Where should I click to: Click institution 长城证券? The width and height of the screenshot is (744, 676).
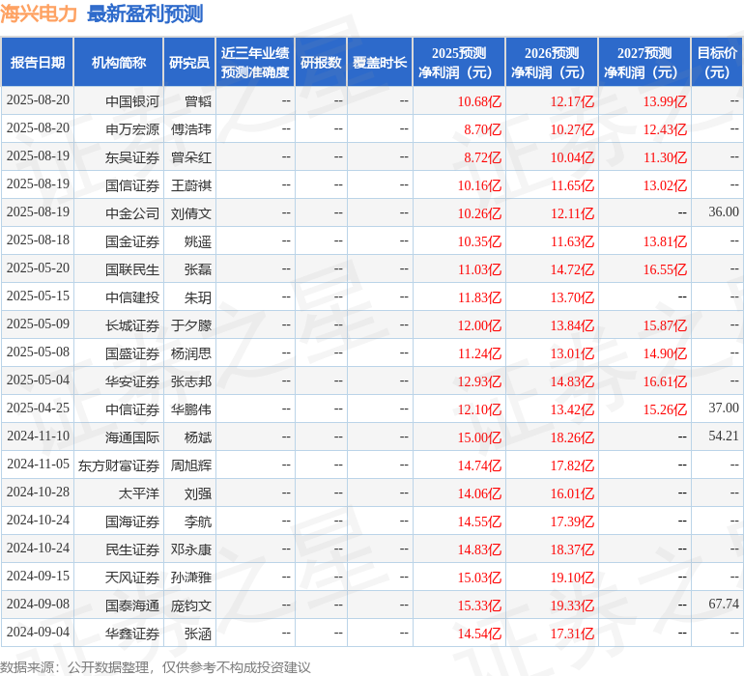pyautogui.click(x=132, y=324)
